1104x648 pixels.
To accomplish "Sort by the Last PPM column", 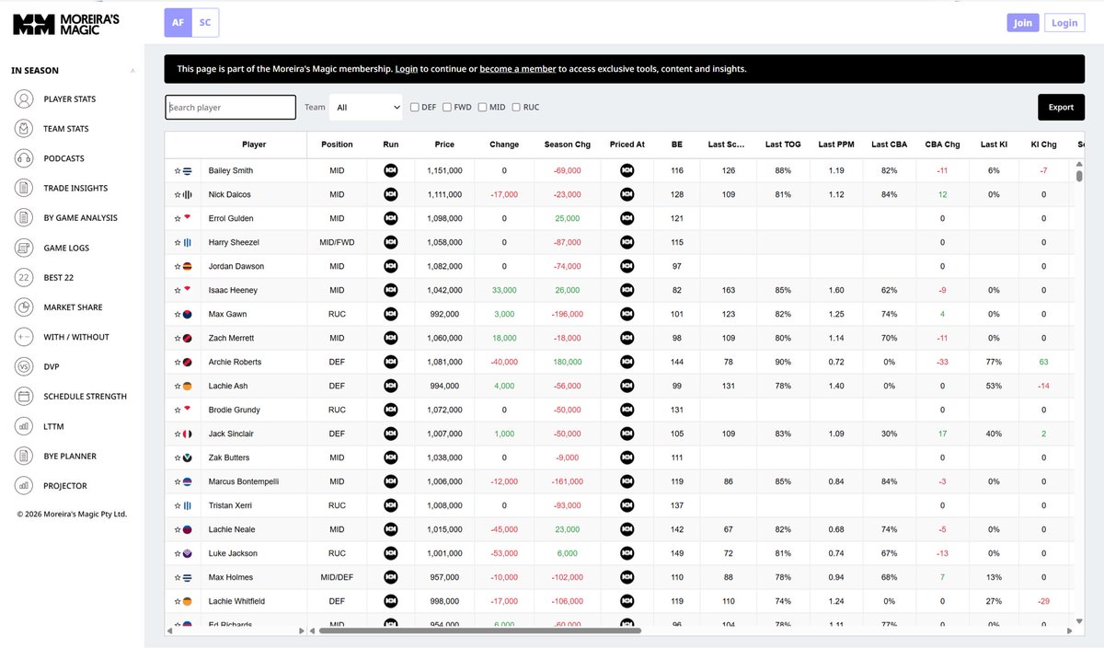I will click(x=836, y=145).
